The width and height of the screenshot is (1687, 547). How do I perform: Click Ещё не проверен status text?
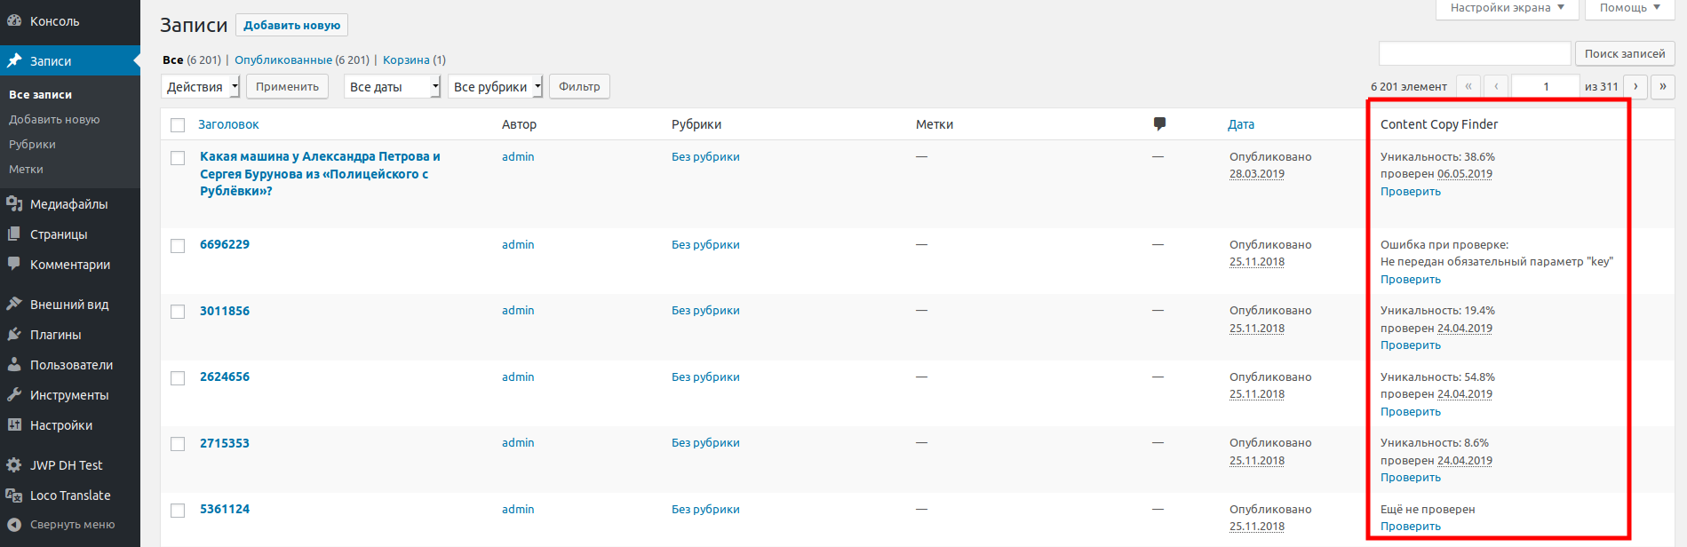pos(1428,509)
